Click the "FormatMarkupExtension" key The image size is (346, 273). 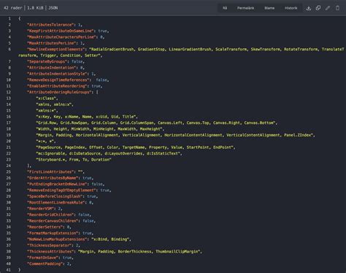[53, 233]
